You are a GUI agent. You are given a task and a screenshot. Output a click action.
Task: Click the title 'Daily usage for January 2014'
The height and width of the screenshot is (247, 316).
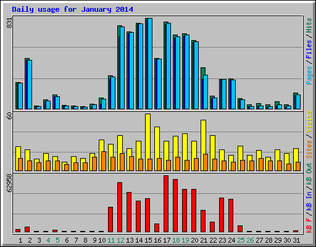(72, 9)
